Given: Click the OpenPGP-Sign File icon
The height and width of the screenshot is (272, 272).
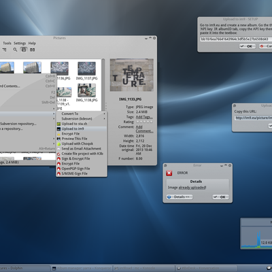Looking at the screenshot, I should point(58,169).
